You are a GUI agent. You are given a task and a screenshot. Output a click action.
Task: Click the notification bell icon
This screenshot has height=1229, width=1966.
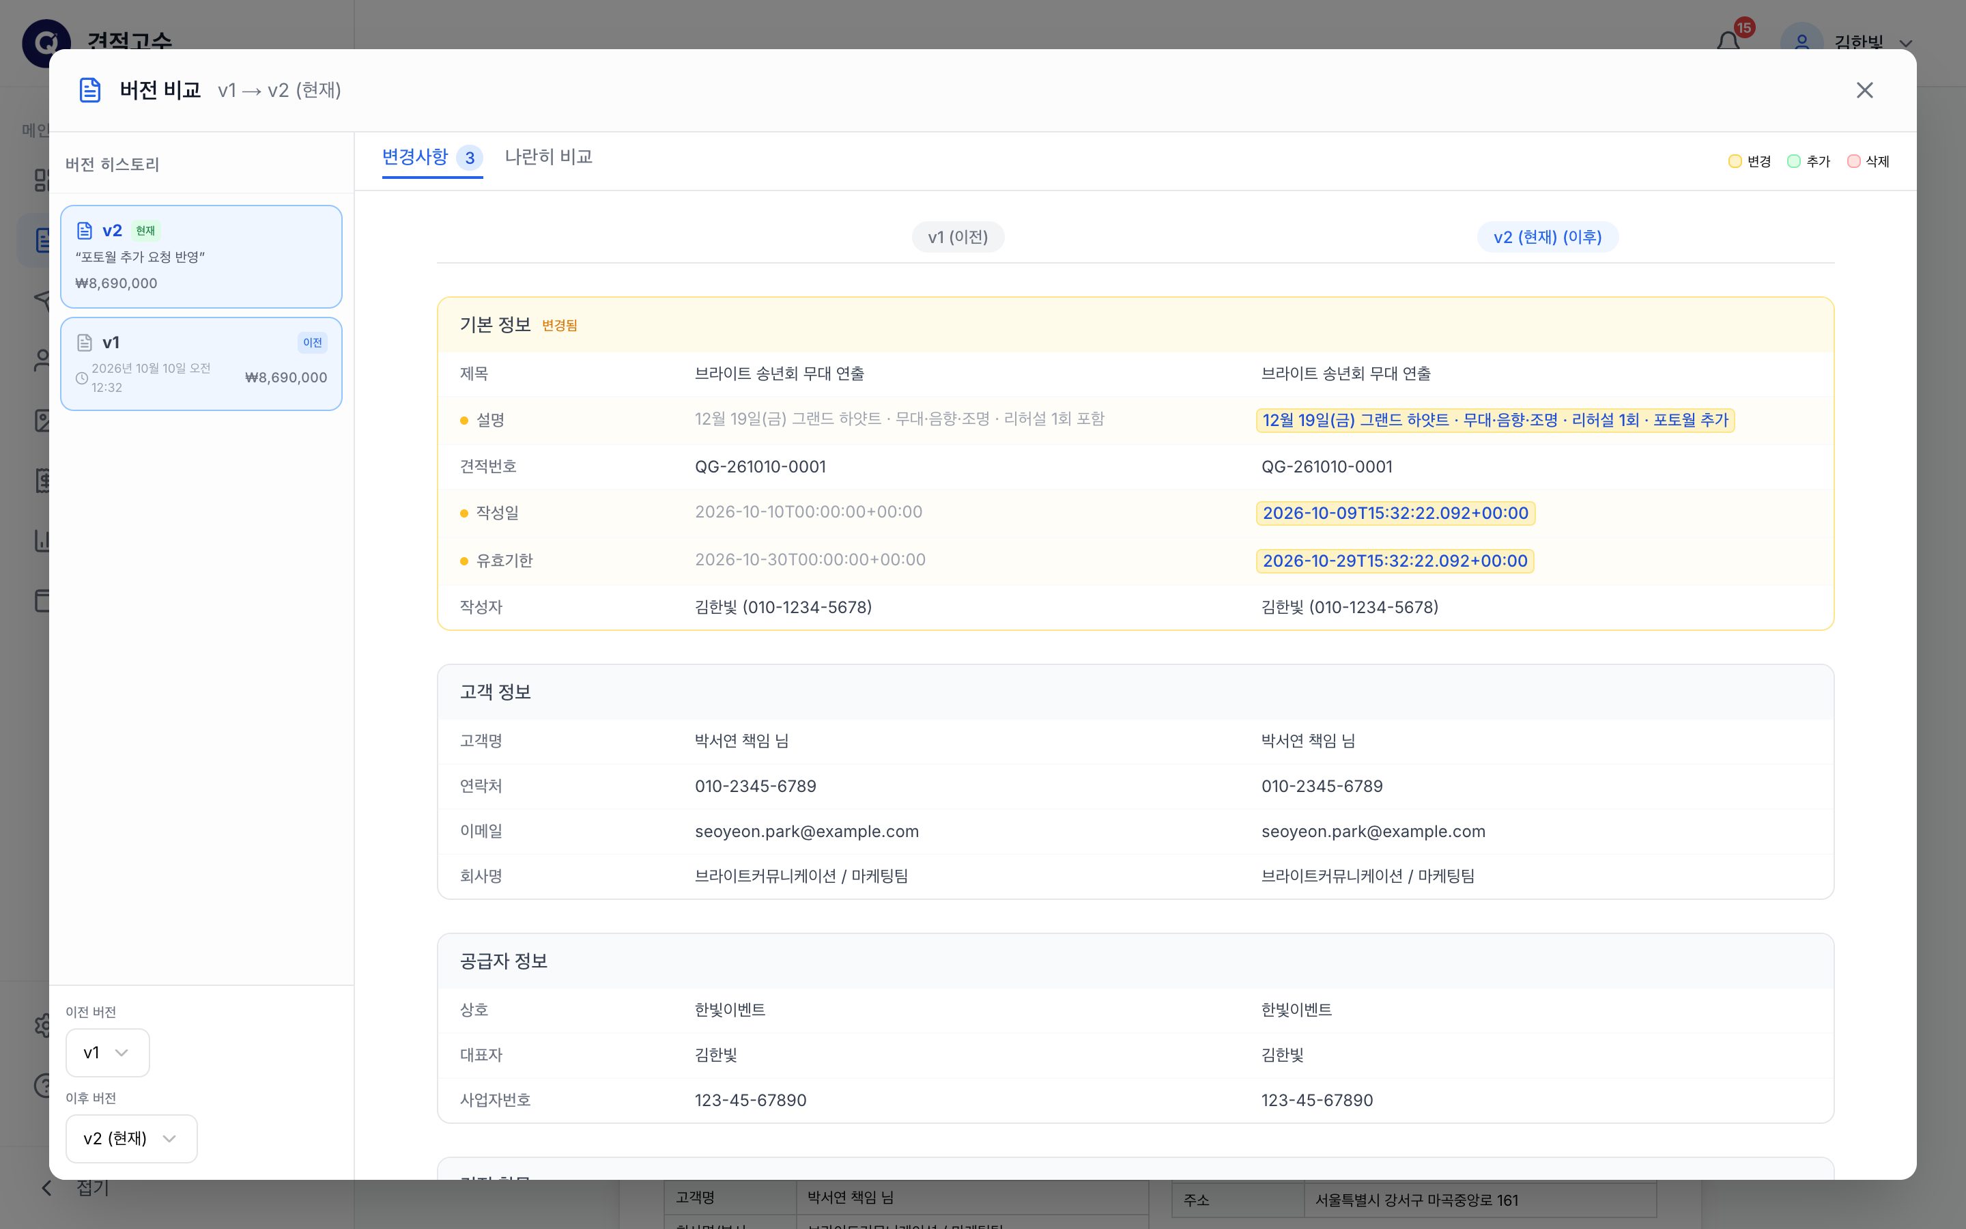tap(1728, 42)
